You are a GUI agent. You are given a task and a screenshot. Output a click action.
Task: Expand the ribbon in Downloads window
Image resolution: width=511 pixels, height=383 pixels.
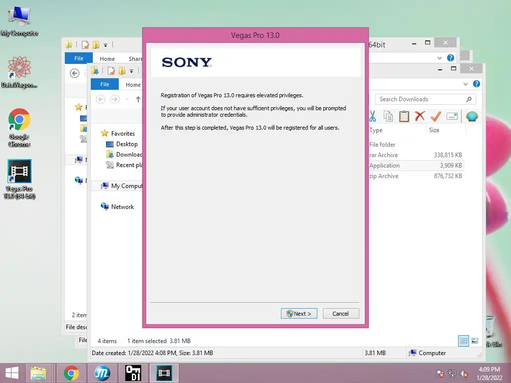466,84
